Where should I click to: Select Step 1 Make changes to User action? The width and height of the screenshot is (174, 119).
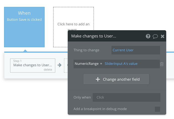[33, 65]
